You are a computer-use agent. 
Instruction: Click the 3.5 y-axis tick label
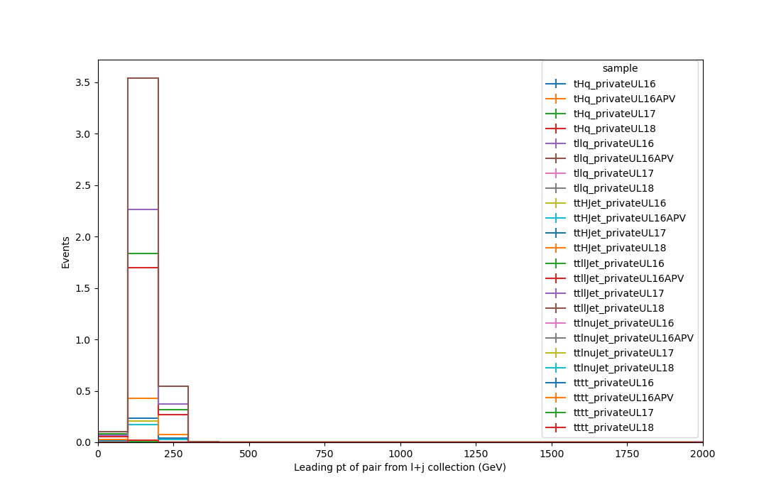82,82
